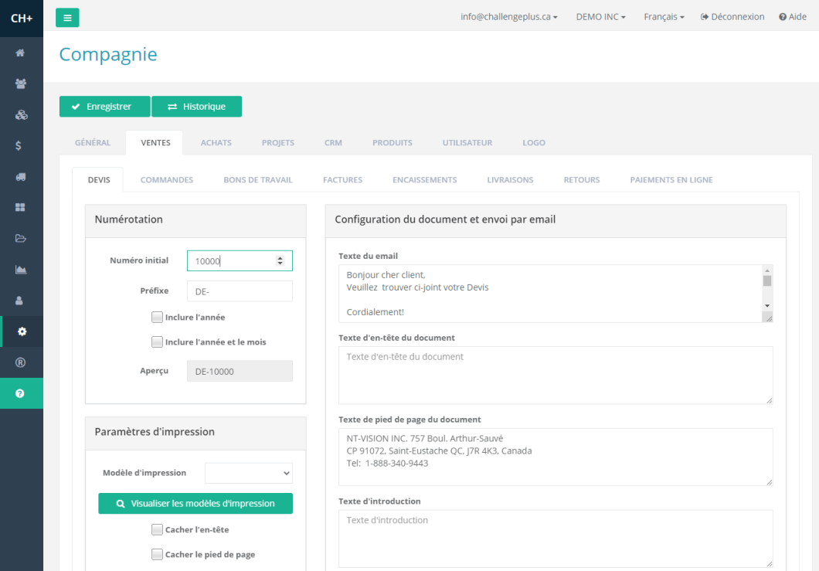Open the "Modèle d'impression" dropdown
819x571 pixels.
(248, 473)
